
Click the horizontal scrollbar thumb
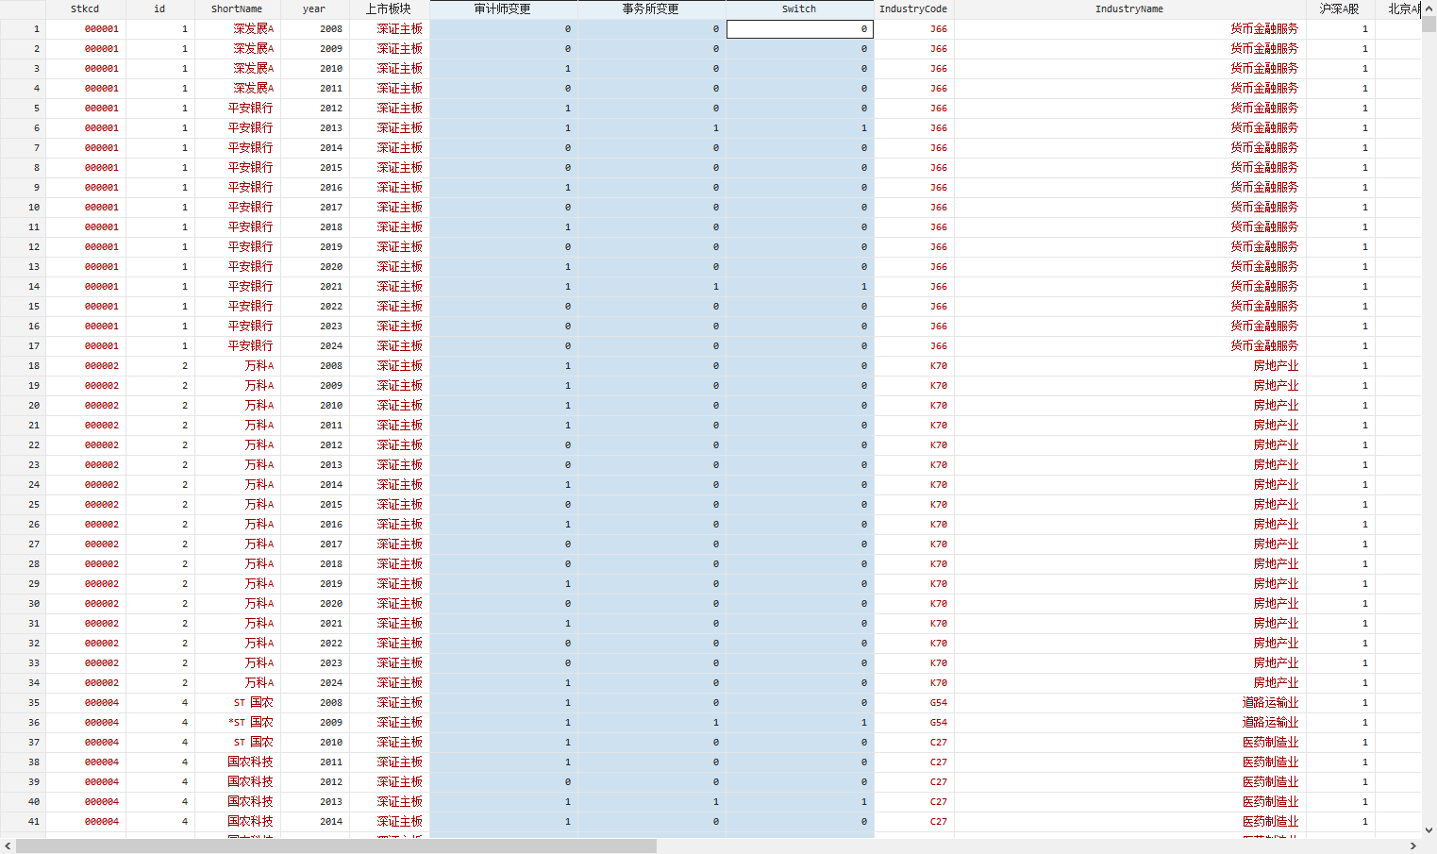coord(336,846)
